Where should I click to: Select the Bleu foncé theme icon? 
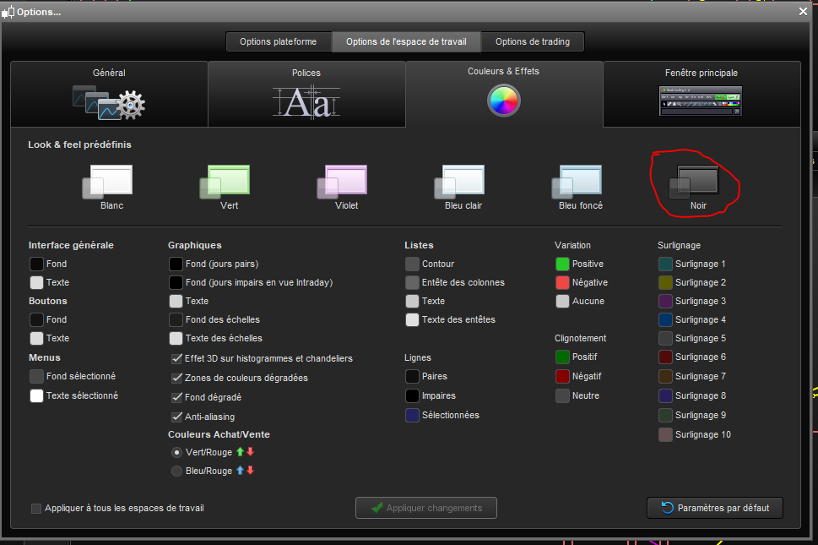577,182
